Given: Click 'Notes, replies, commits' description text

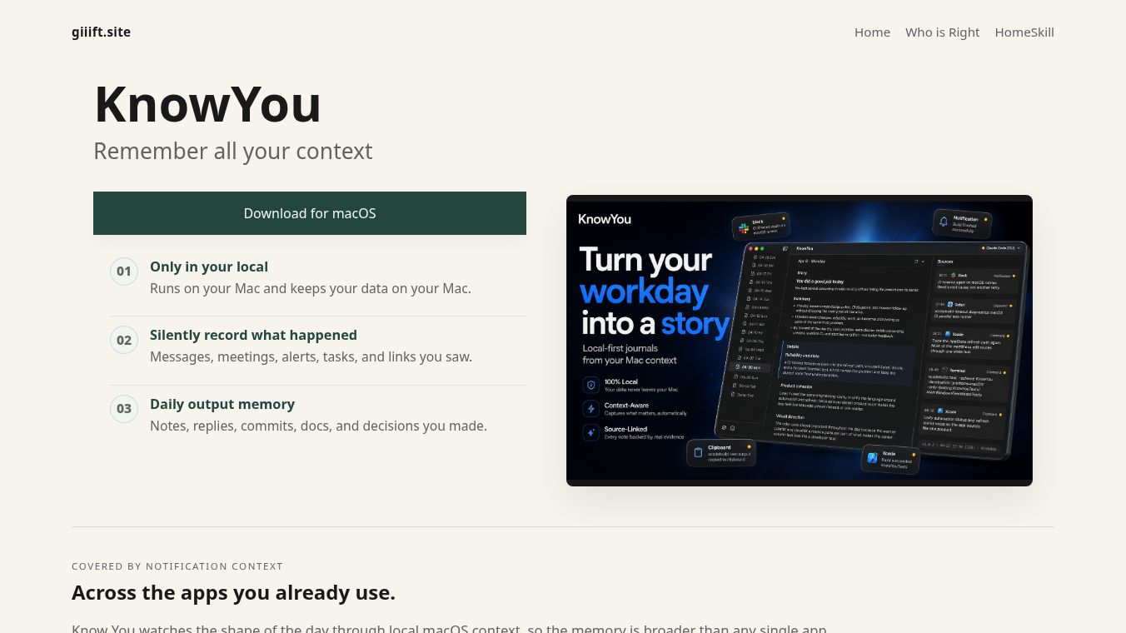Looking at the screenshot, I should point(318,426).
